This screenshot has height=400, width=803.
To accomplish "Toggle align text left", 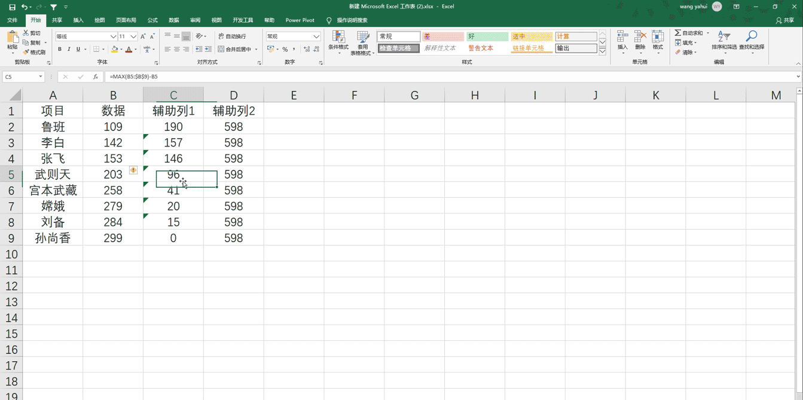I will point(167,49).
